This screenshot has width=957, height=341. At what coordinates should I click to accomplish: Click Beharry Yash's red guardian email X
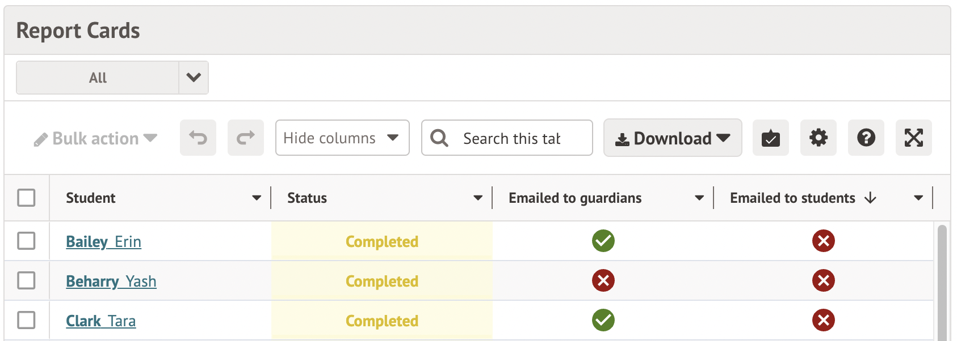603,280
